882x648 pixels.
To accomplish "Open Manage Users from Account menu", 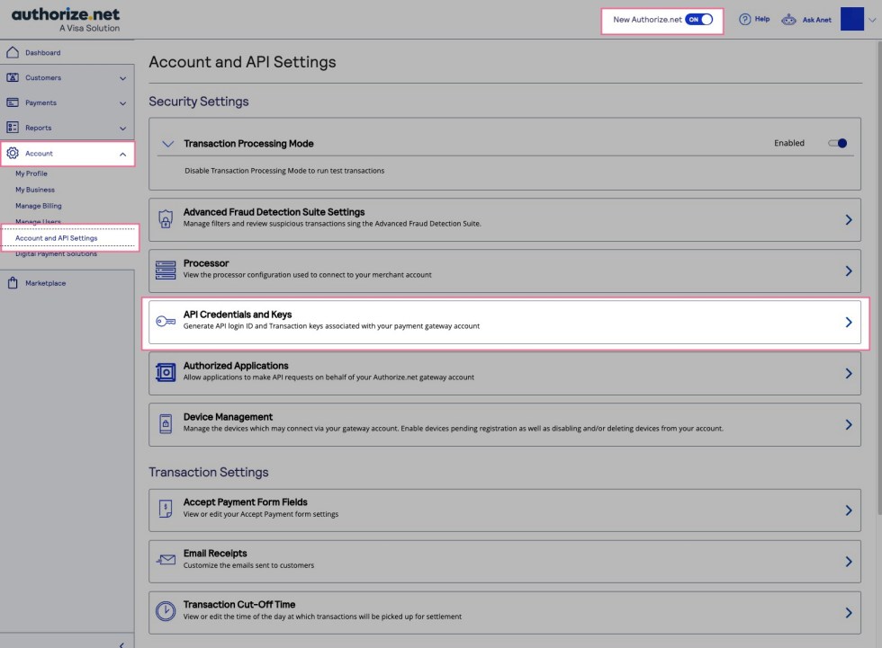I will click(37, 222).
